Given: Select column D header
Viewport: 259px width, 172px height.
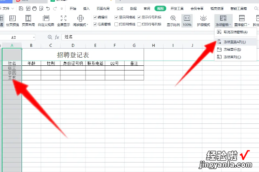Looking at the screenshot, I should (73, 46).
